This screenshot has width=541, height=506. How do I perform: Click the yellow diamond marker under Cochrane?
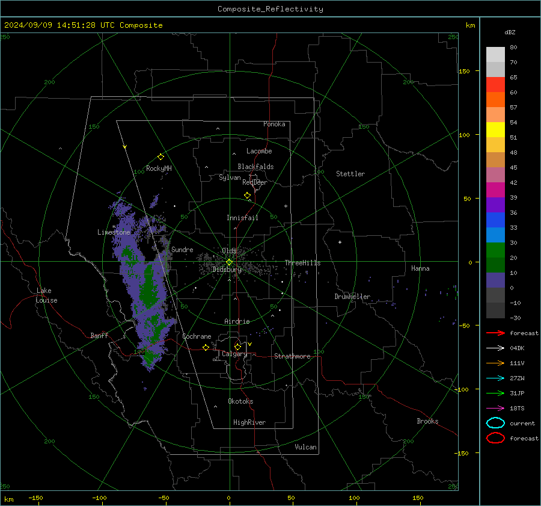tap(206, 347)
